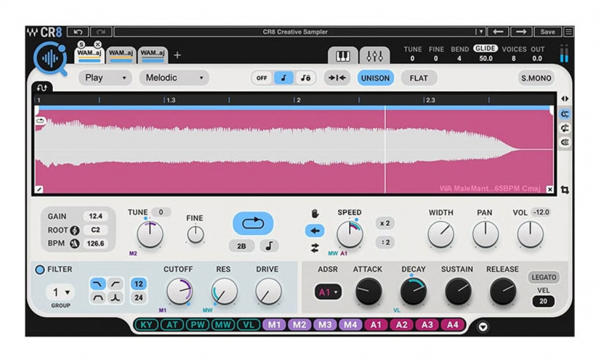Image resolution: width=604 pixels, height=360 pixels.
Task: Add a new sample layer with the plus
Action: [x=177, y=55]
